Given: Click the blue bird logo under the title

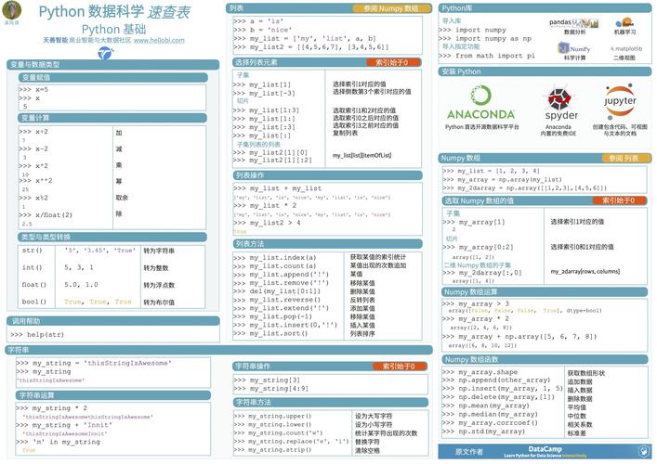Looking at the screenshot, I should point(106,53).
